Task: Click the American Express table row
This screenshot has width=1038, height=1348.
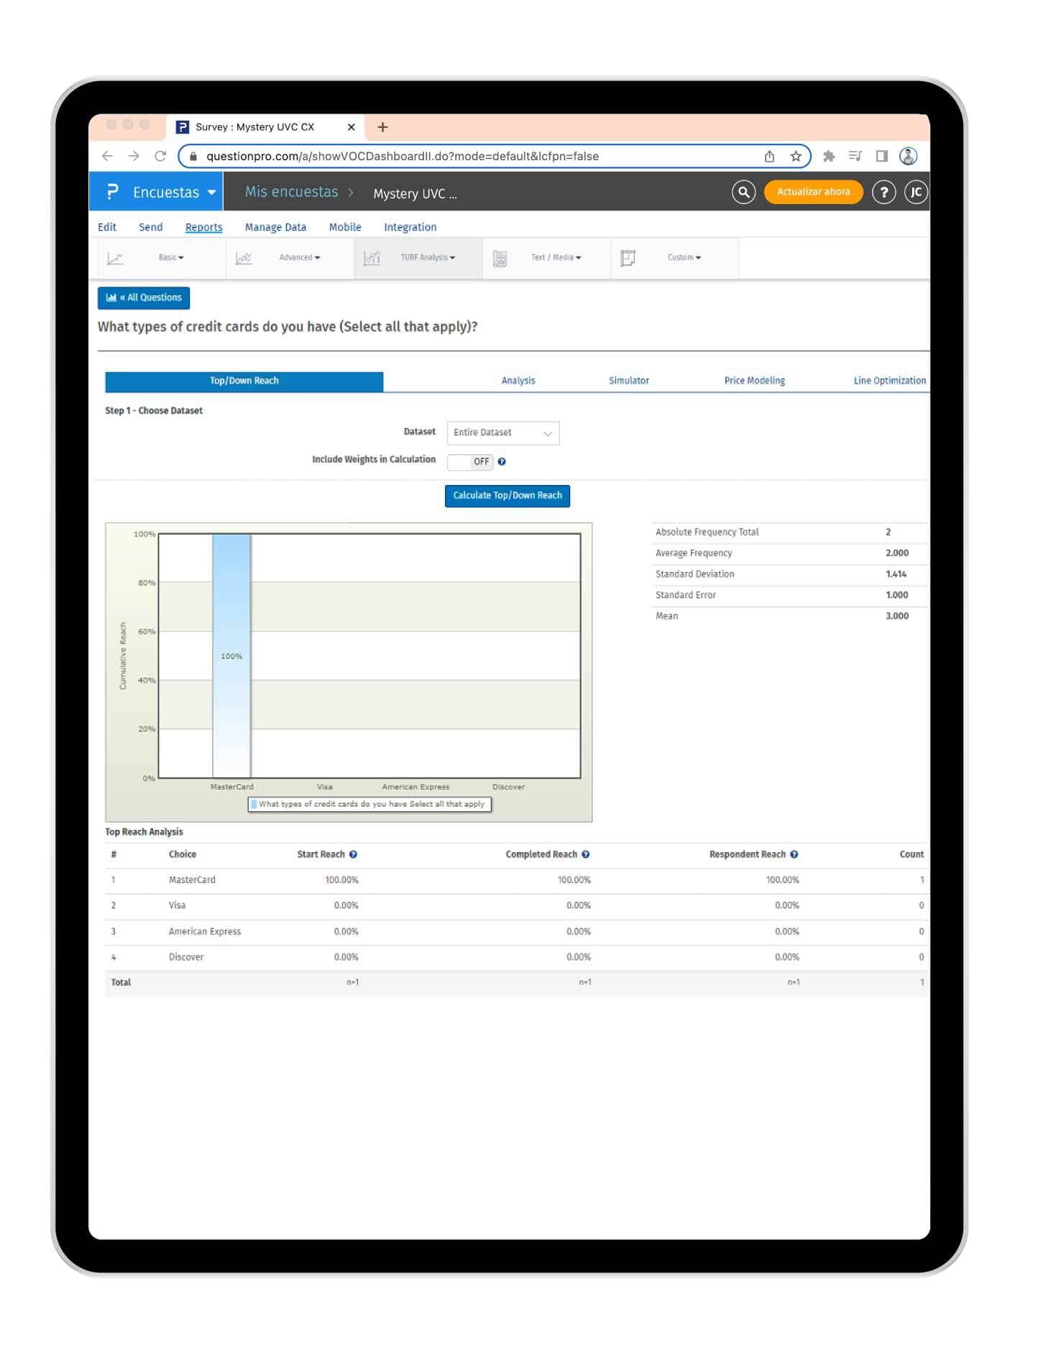Action: [x=518, y=932]
